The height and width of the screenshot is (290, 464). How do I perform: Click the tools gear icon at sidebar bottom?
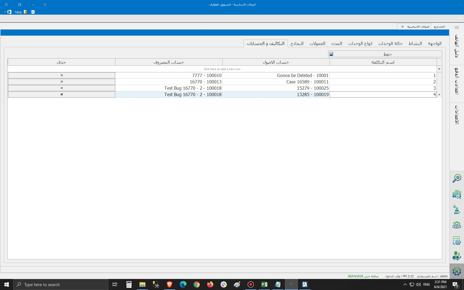click(x=457, y=271)
